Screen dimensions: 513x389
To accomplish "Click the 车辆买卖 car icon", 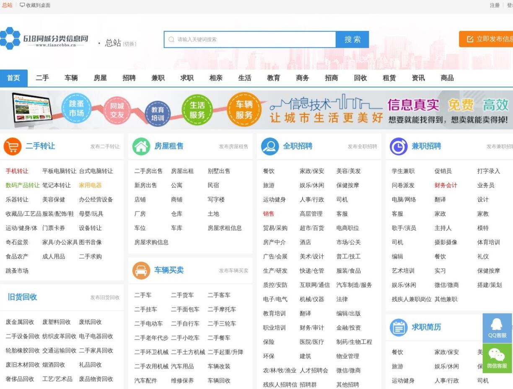I will [142, 270].
